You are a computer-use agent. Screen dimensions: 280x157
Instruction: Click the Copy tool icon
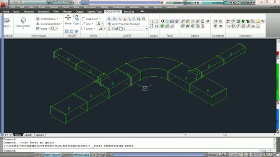(76, 18)
